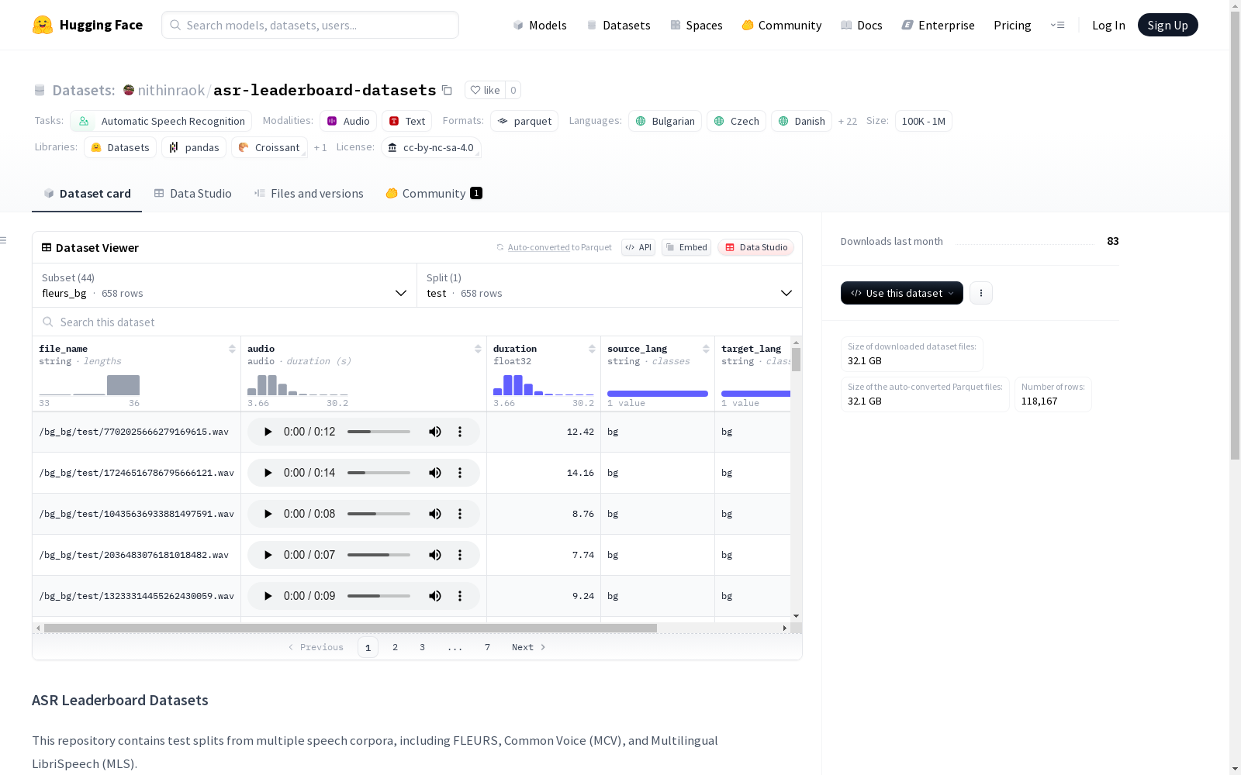This screenshot has height=775, width=1241.
Task: Click the Embed button
Action: coord(686,247)
